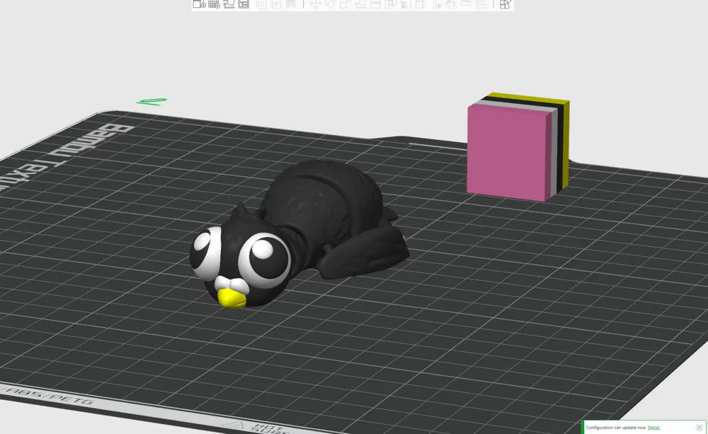Open the configuration update Detail link
The image size is (708, 434).
coord(653,427)
